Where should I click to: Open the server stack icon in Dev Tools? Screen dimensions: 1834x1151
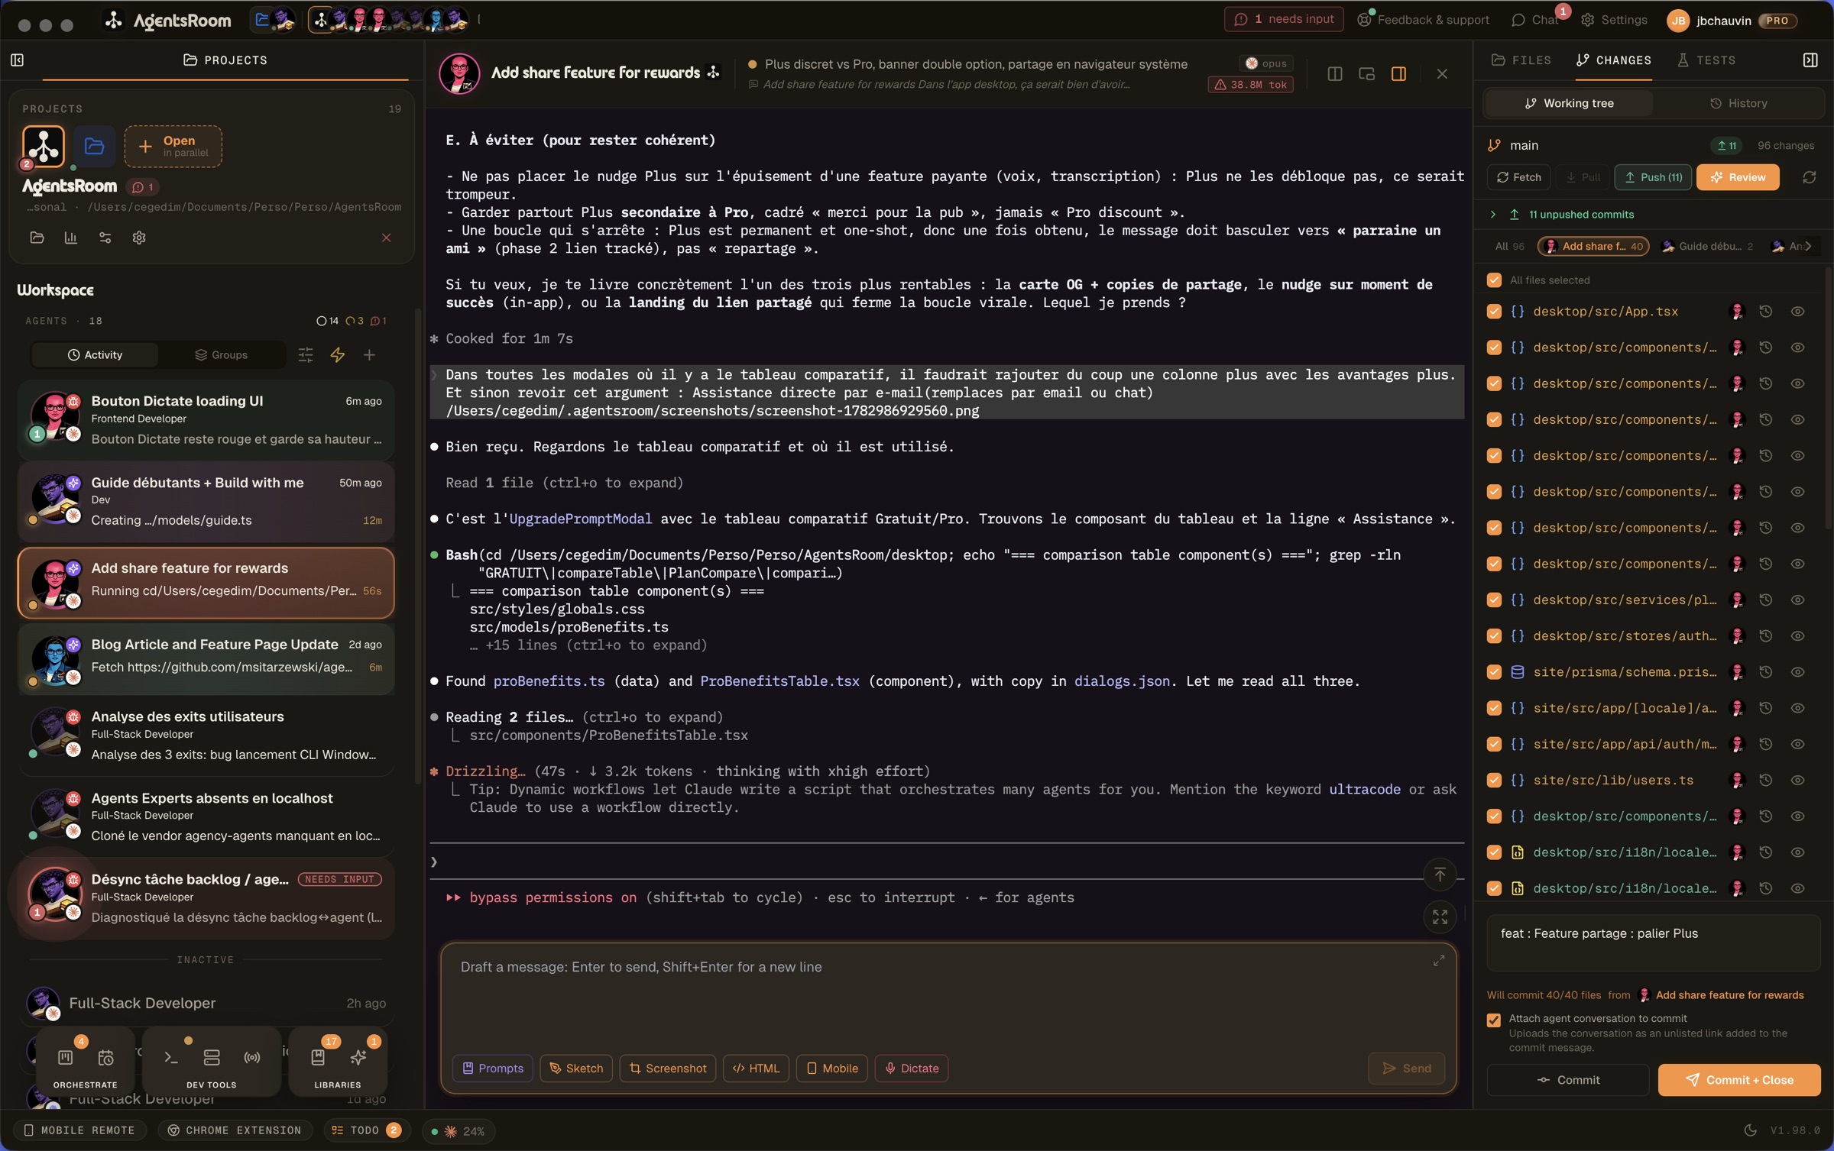point(212,1058)
